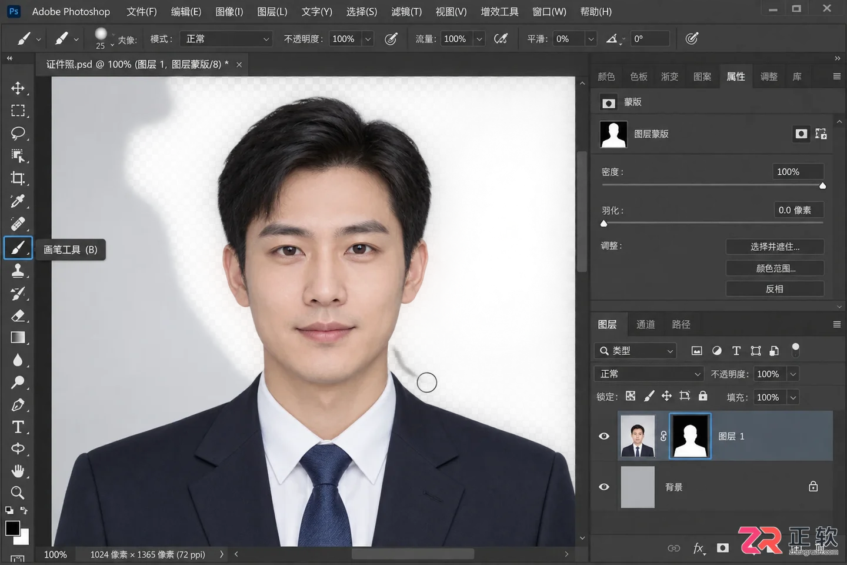
Task: Open the 不透明度 dropdown in options bar
Action: point(368,39)
